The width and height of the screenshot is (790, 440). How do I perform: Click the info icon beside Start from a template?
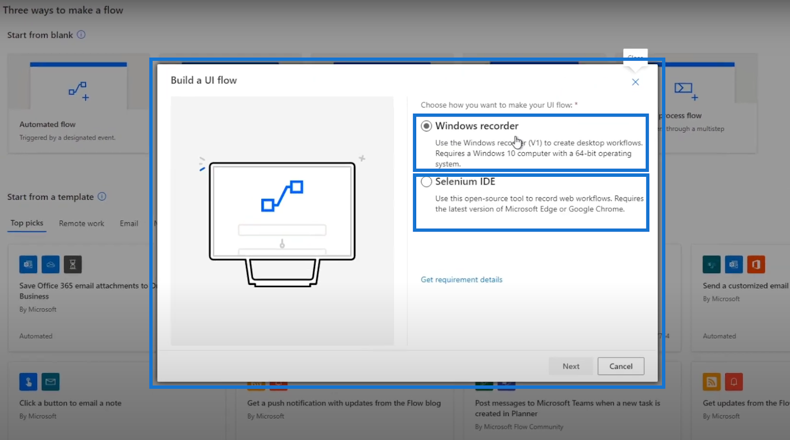click(102, 197)
